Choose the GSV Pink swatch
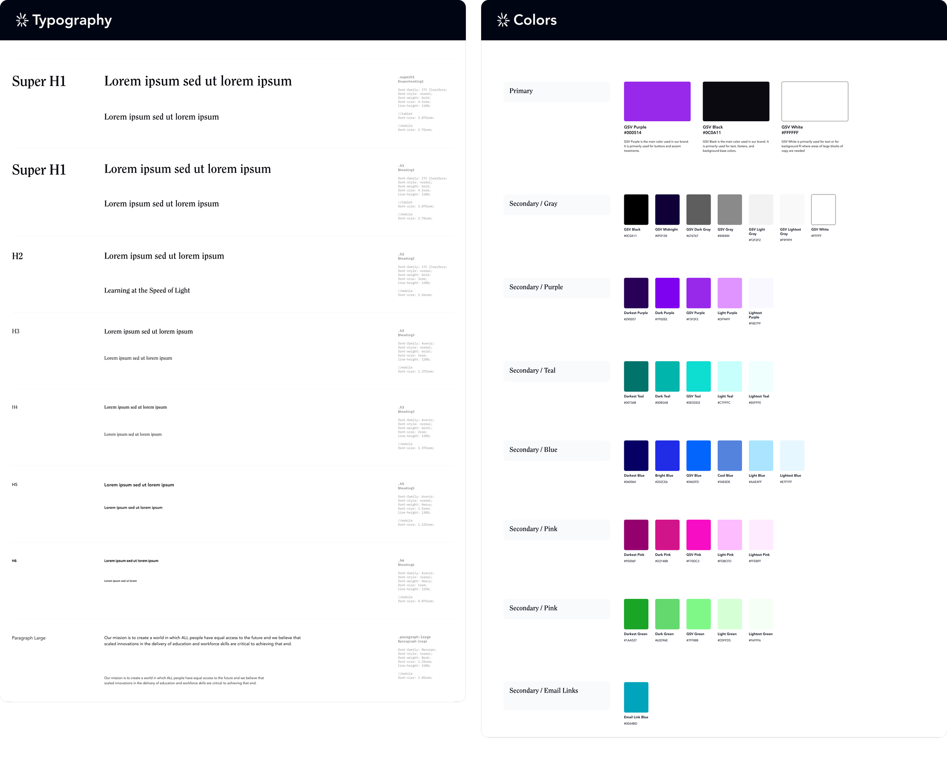Image resolution: width=947 pixels, height=771 pixels. 698,535
